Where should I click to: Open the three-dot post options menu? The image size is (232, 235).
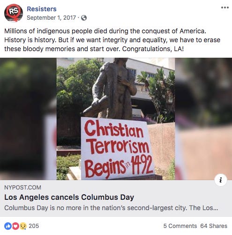pyautogui.click(x=225, y=8)
